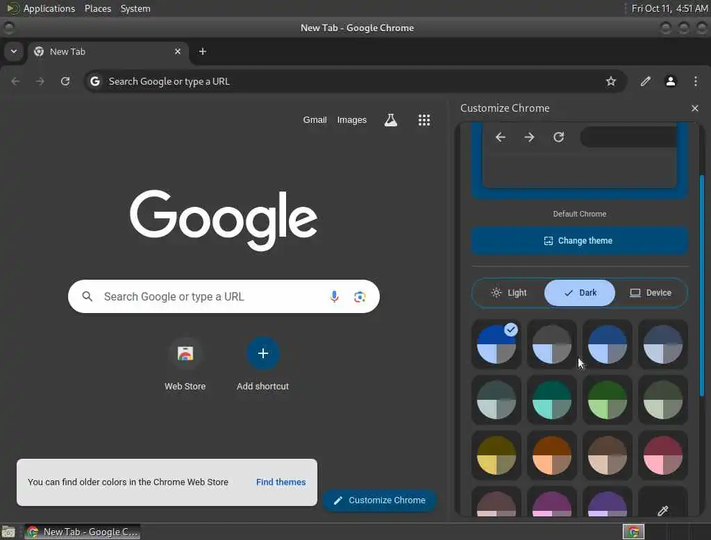
Task: Follow the Find themes link
Action: (281, 482)
